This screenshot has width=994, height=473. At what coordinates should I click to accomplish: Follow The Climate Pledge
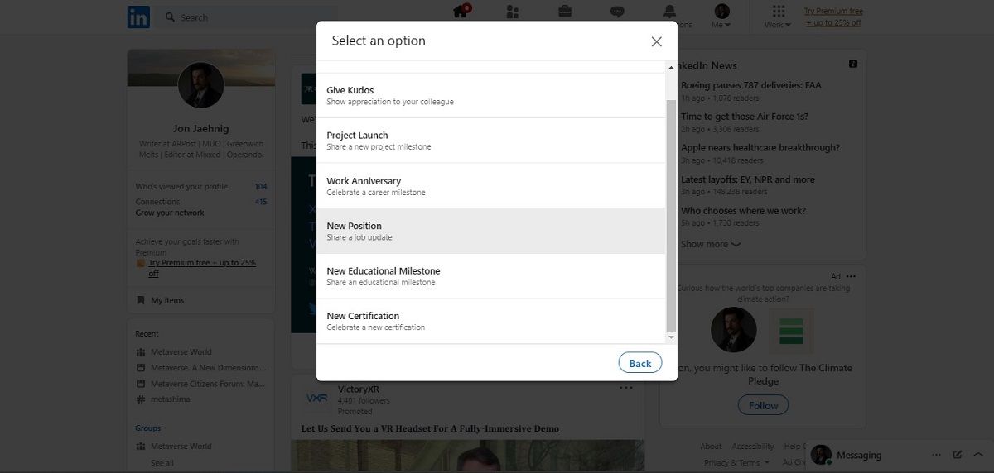(x=763, y=405)
